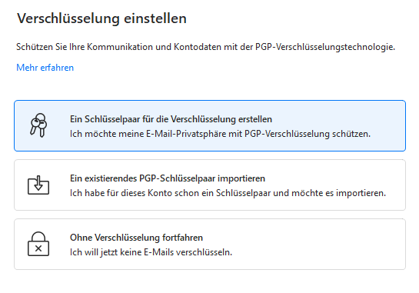
Task: Choose "Ohne Verschlüsselung fortfahren"
Action: coord(136,238)
